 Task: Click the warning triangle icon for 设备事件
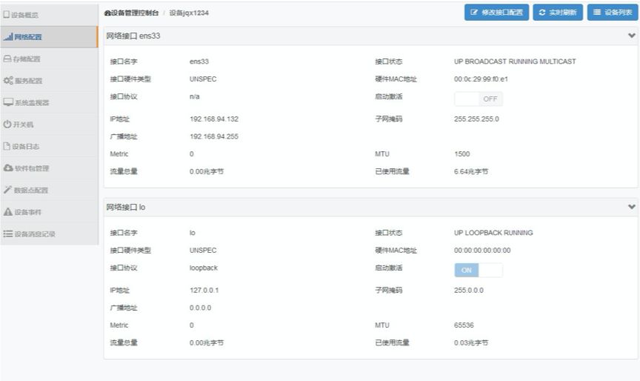(x=7, y=211)
